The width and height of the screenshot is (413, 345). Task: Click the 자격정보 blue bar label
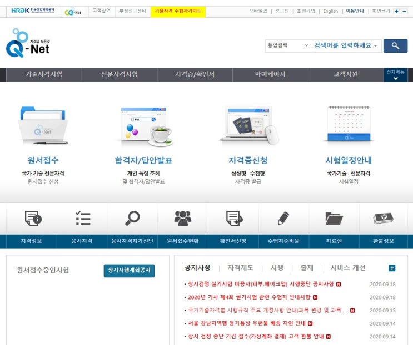coord(31,241)
